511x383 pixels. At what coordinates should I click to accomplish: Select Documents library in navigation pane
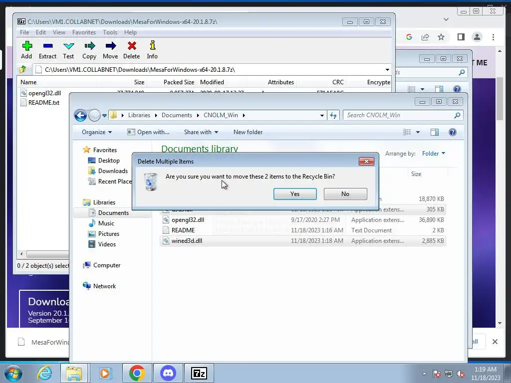[x=109, y=212]
